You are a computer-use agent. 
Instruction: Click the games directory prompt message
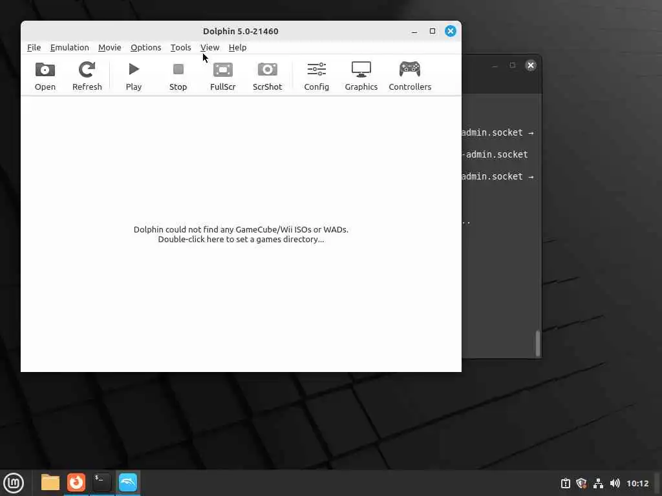[241, 234]
